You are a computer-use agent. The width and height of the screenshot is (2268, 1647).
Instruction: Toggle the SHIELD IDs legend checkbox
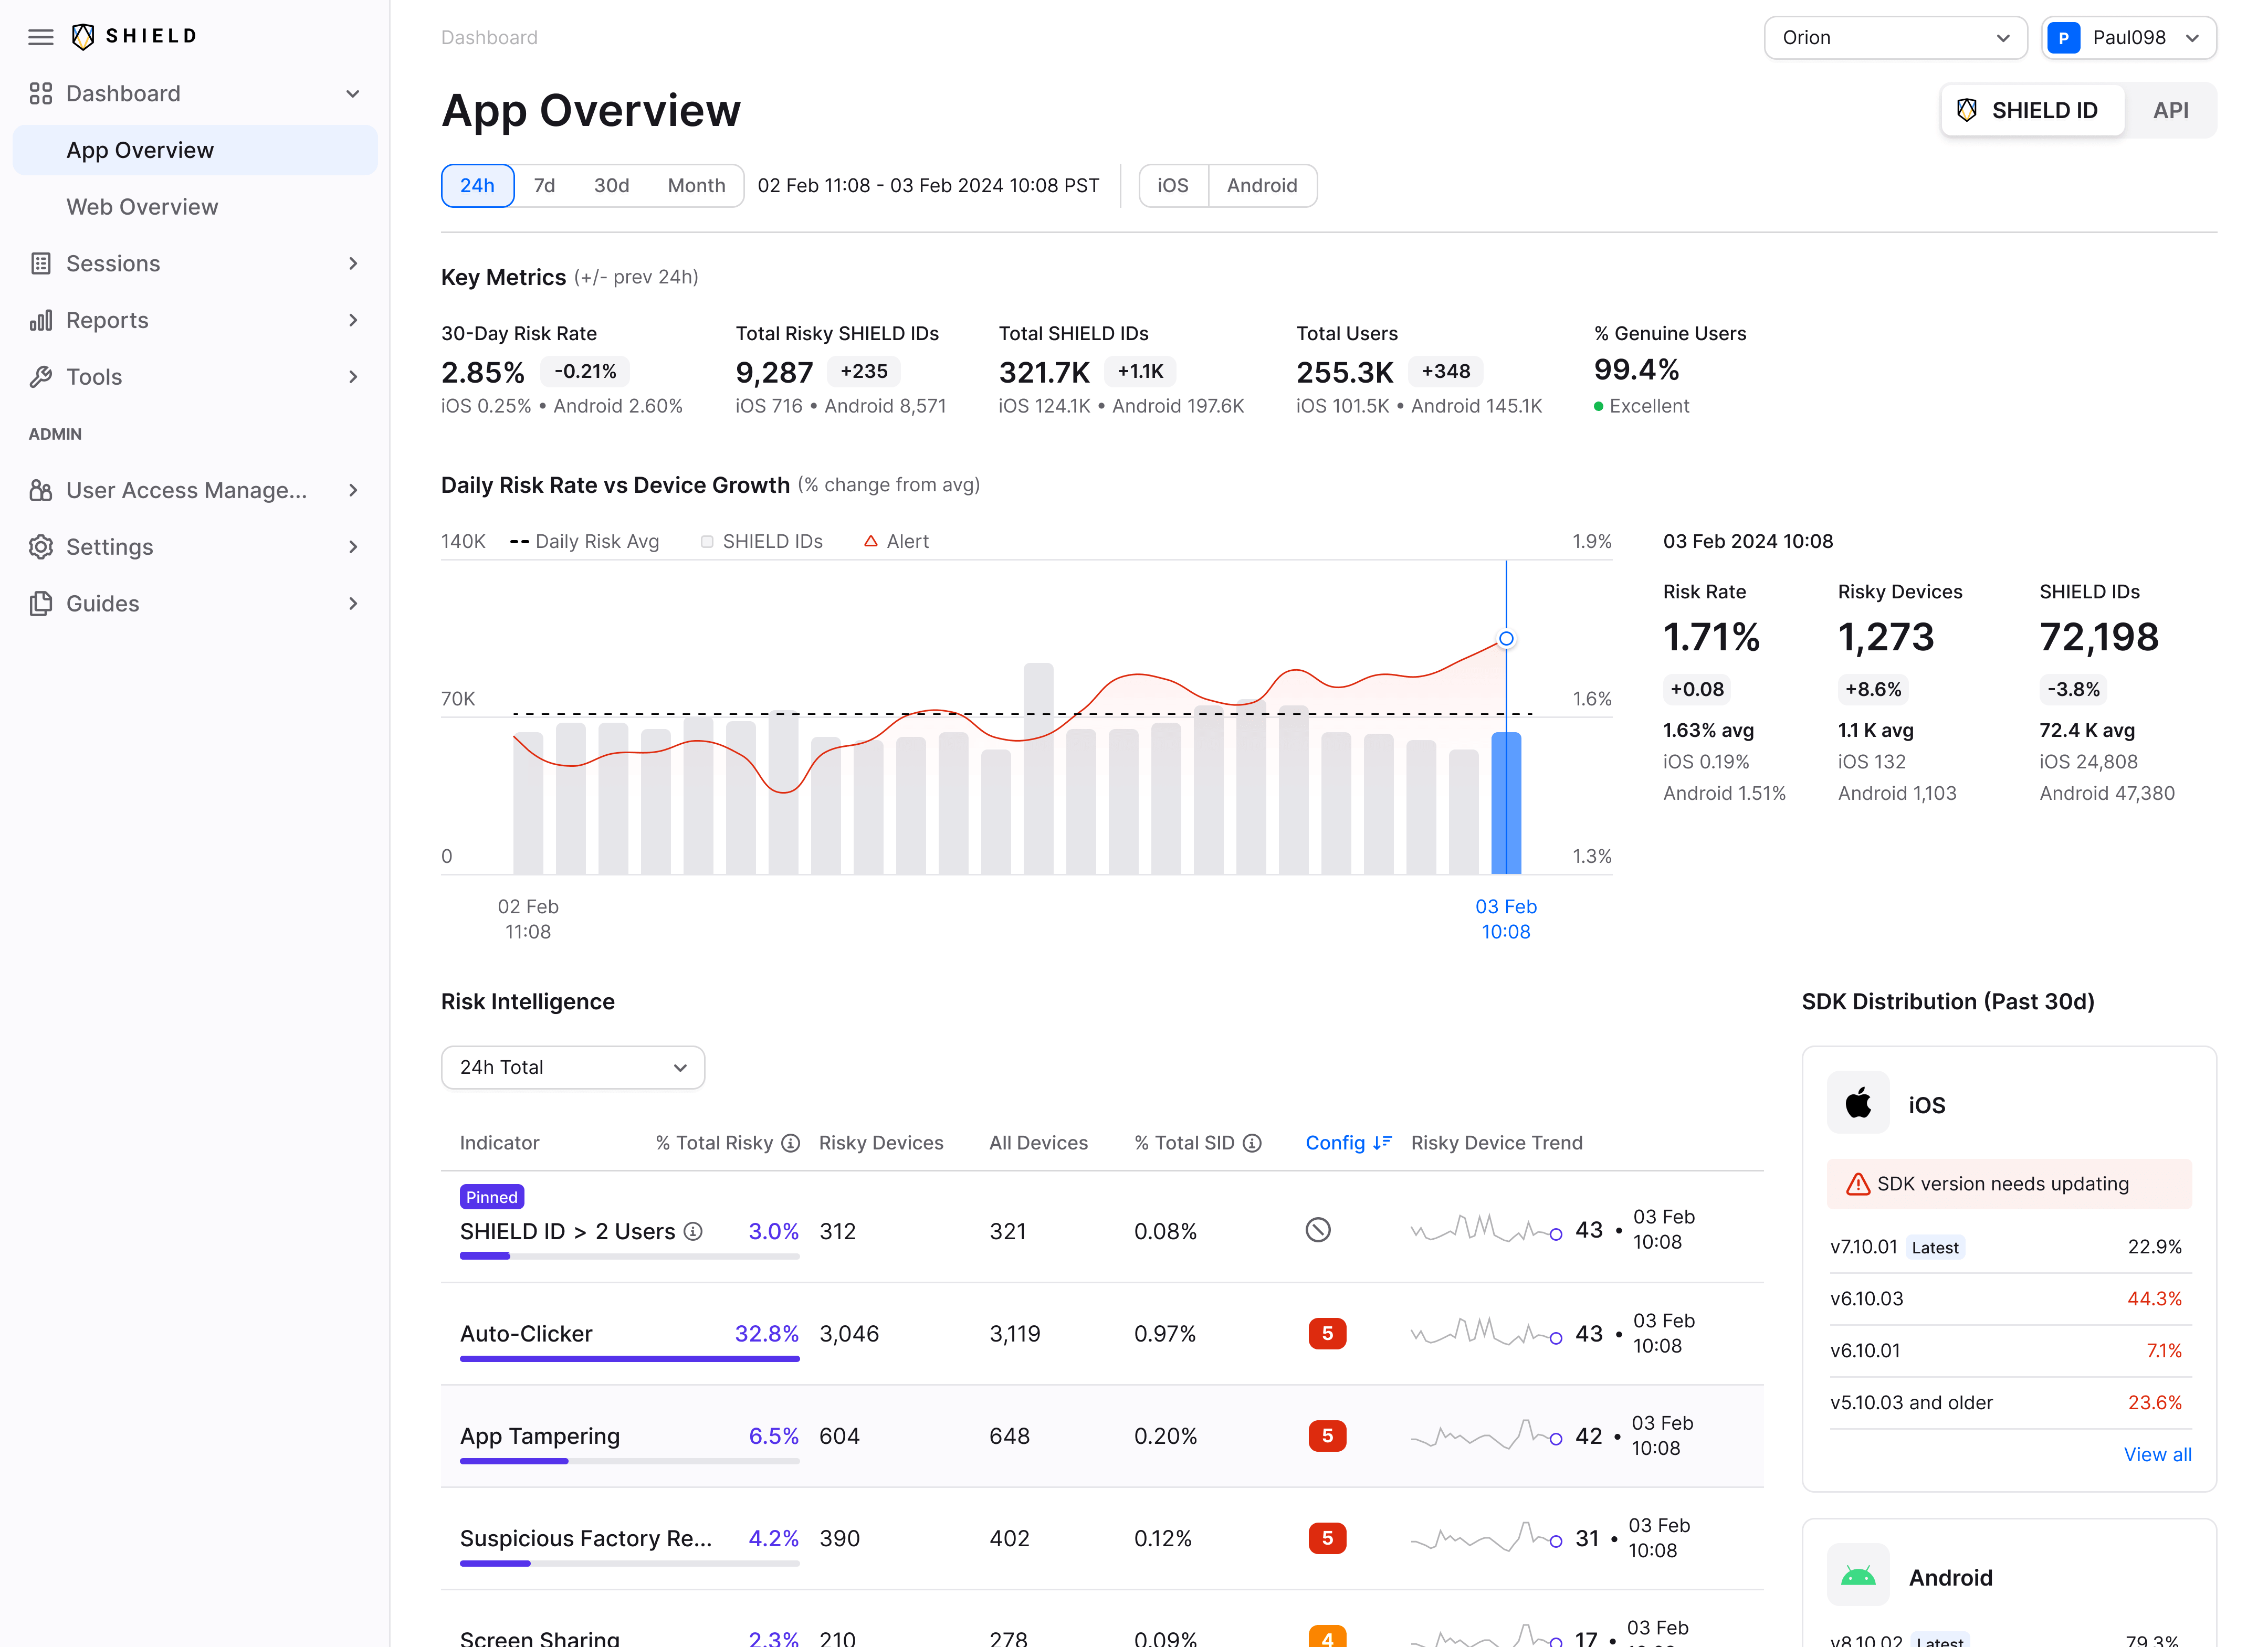[707, 541]
